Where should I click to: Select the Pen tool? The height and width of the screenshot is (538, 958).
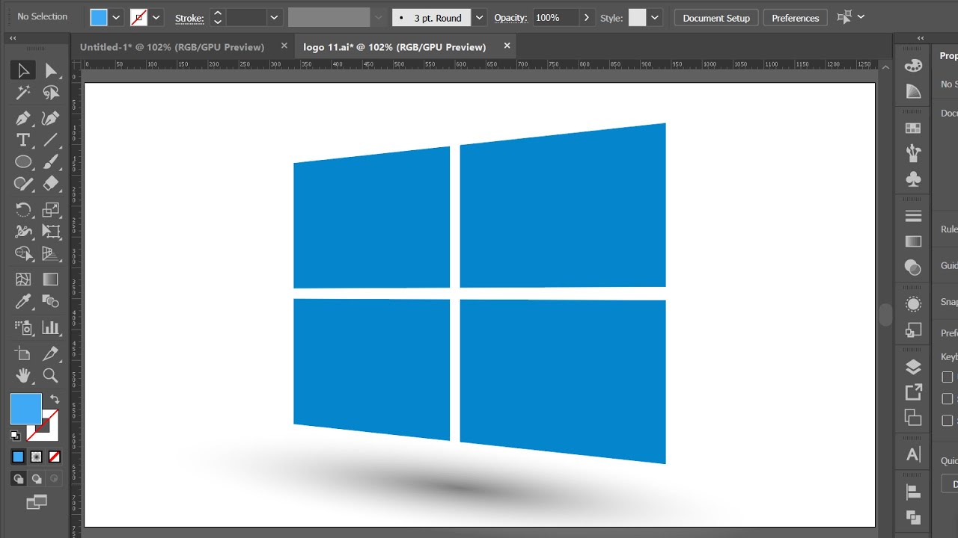pos(23,118)
